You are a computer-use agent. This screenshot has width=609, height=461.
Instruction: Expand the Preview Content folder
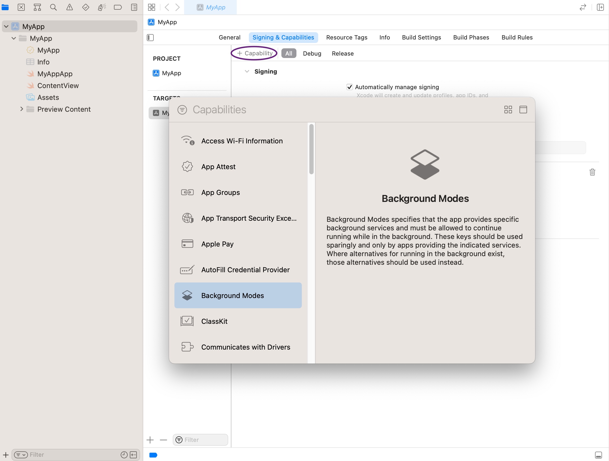click(x=22, y=109)
